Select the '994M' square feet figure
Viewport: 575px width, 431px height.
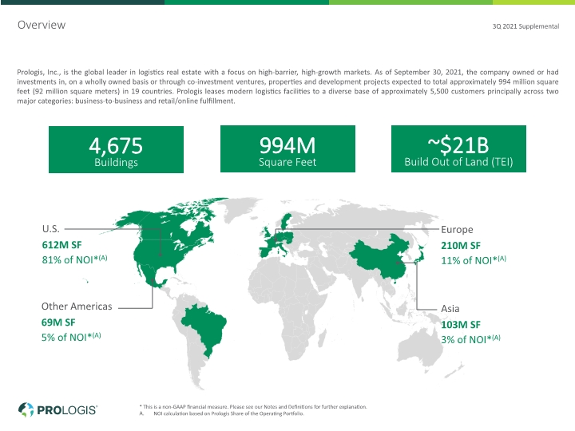click(x=287, y=145)
